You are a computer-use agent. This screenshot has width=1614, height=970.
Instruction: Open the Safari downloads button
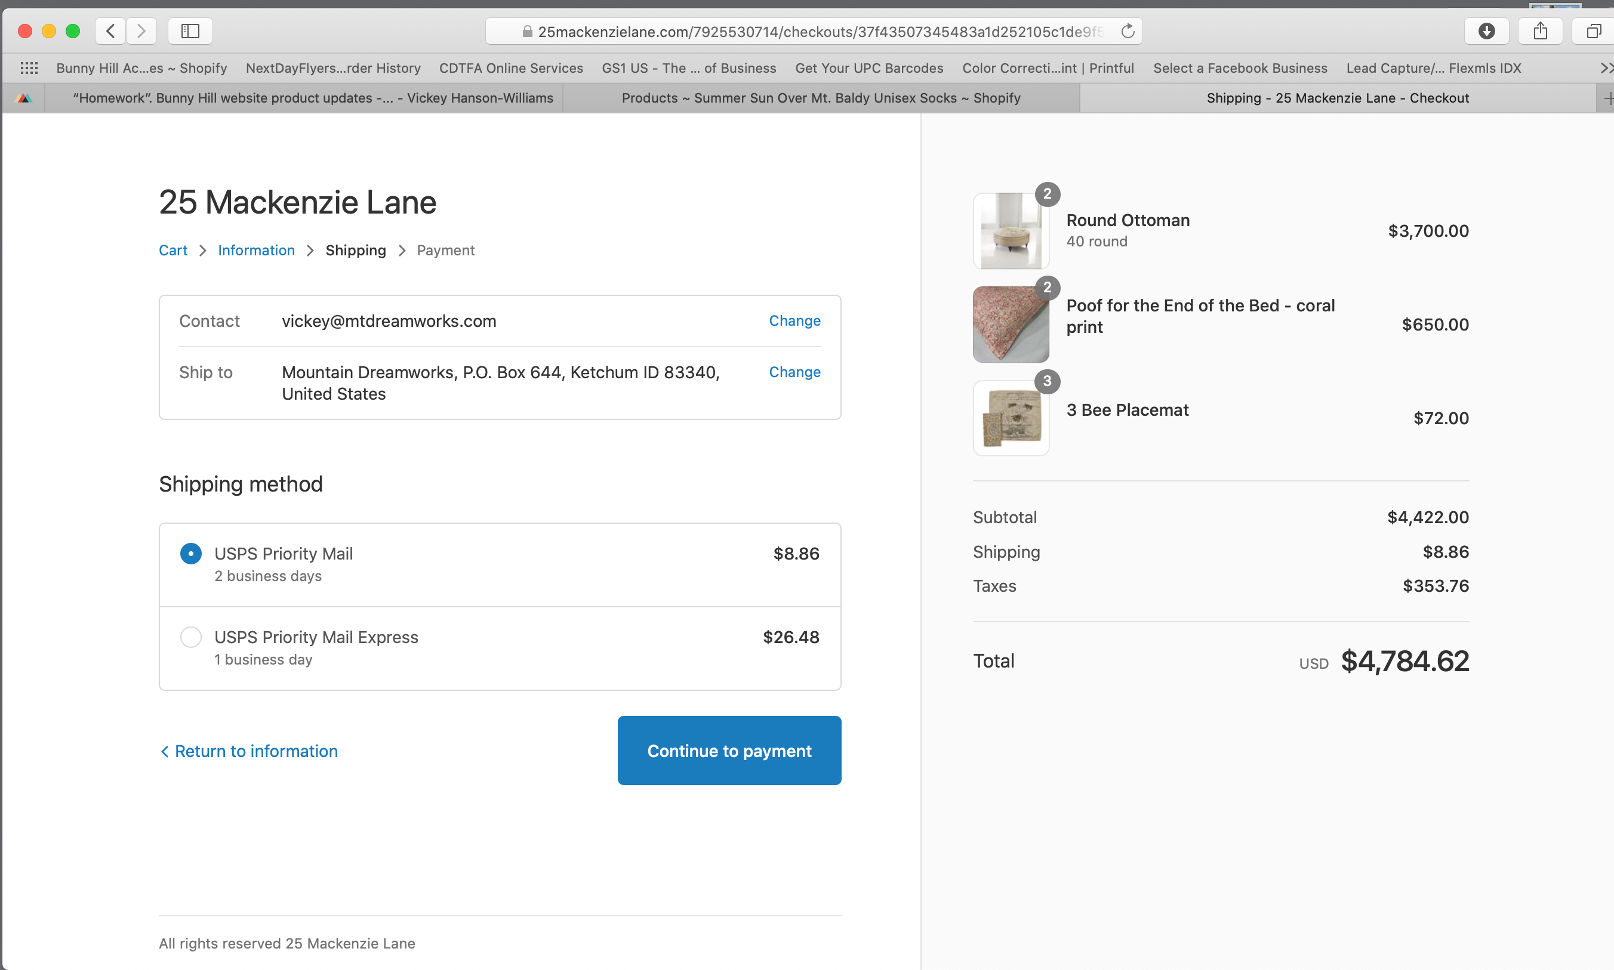coord(1486,30)
